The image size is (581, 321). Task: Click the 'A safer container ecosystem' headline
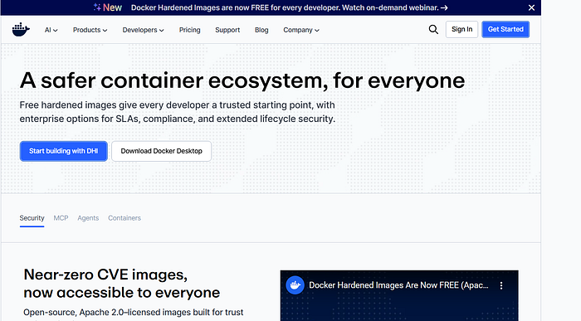coord(242,80)
